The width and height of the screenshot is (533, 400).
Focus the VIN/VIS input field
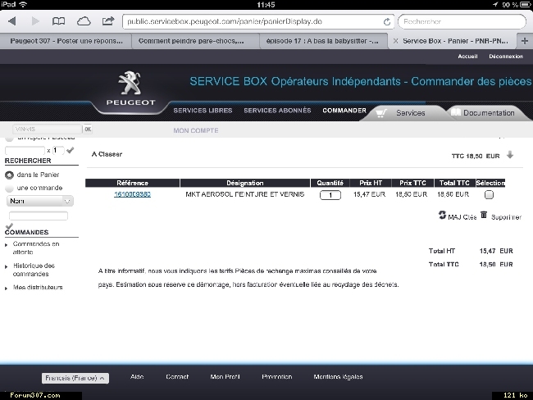click(x=48, y=130)
